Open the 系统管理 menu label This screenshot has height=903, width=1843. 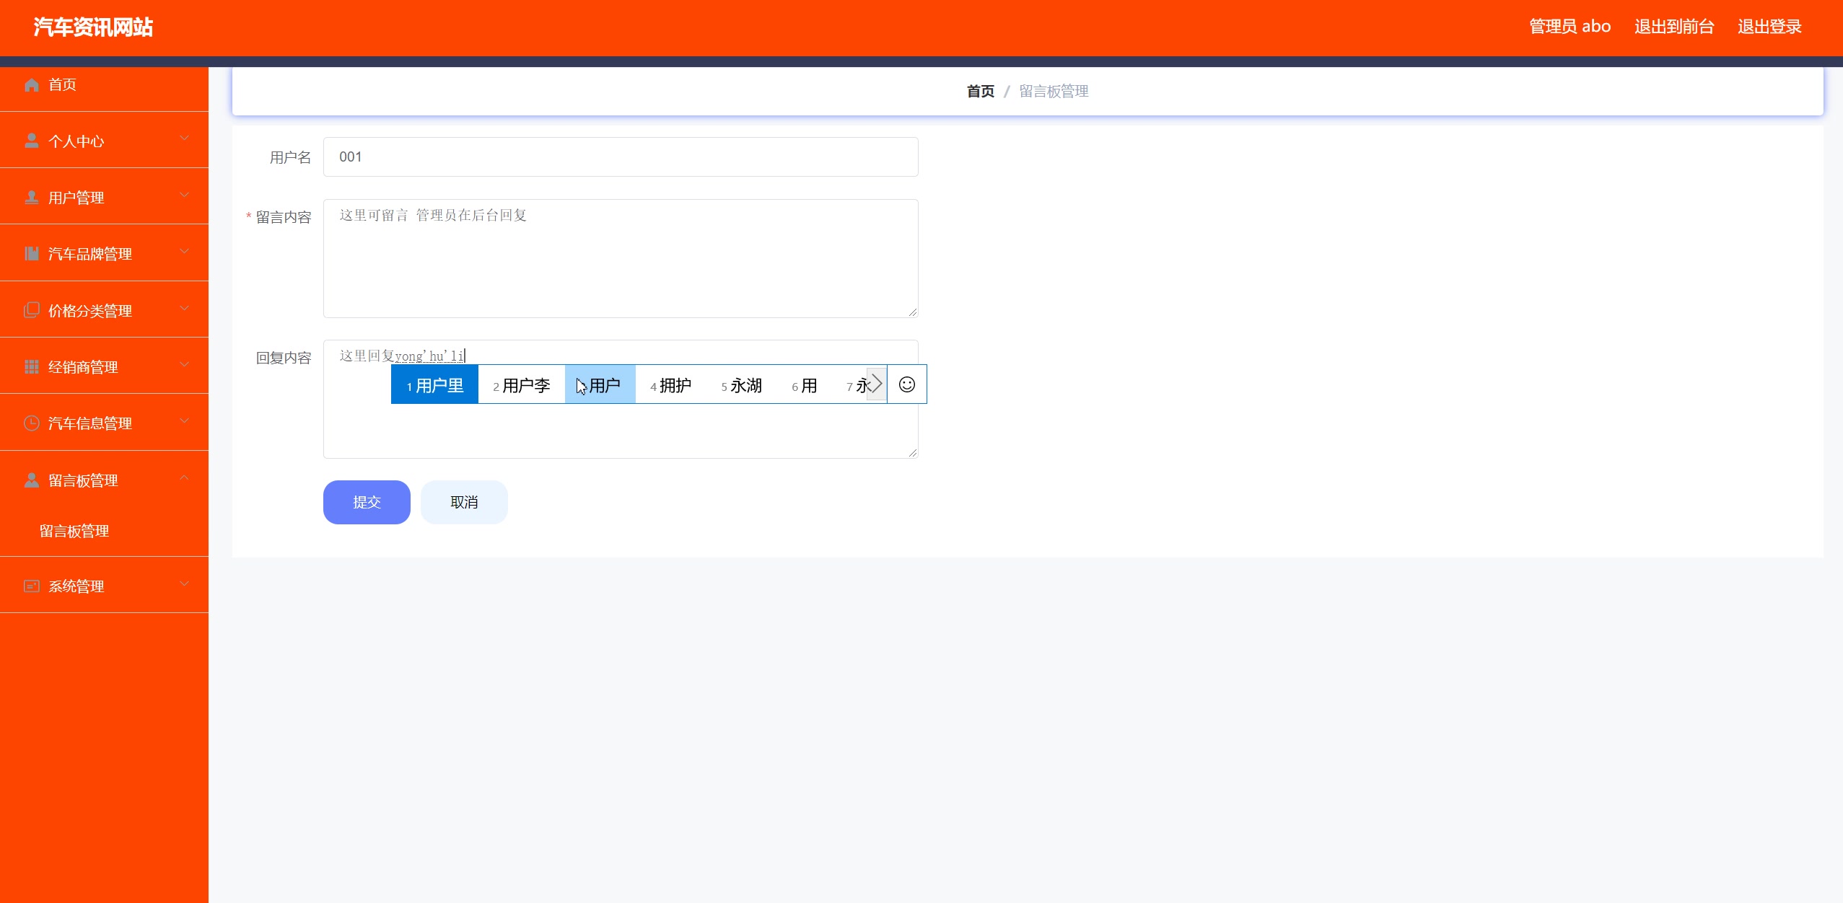point(76,586)
